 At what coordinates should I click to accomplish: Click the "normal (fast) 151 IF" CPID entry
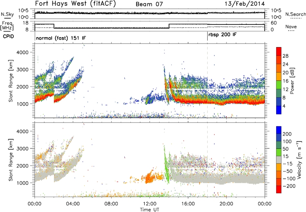(x=61, y=38)
